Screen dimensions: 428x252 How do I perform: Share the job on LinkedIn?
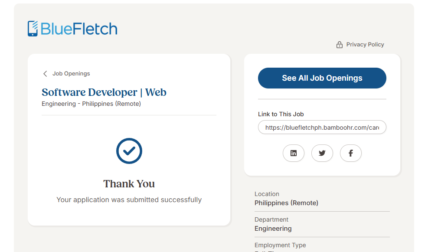[x=294, y=153]
